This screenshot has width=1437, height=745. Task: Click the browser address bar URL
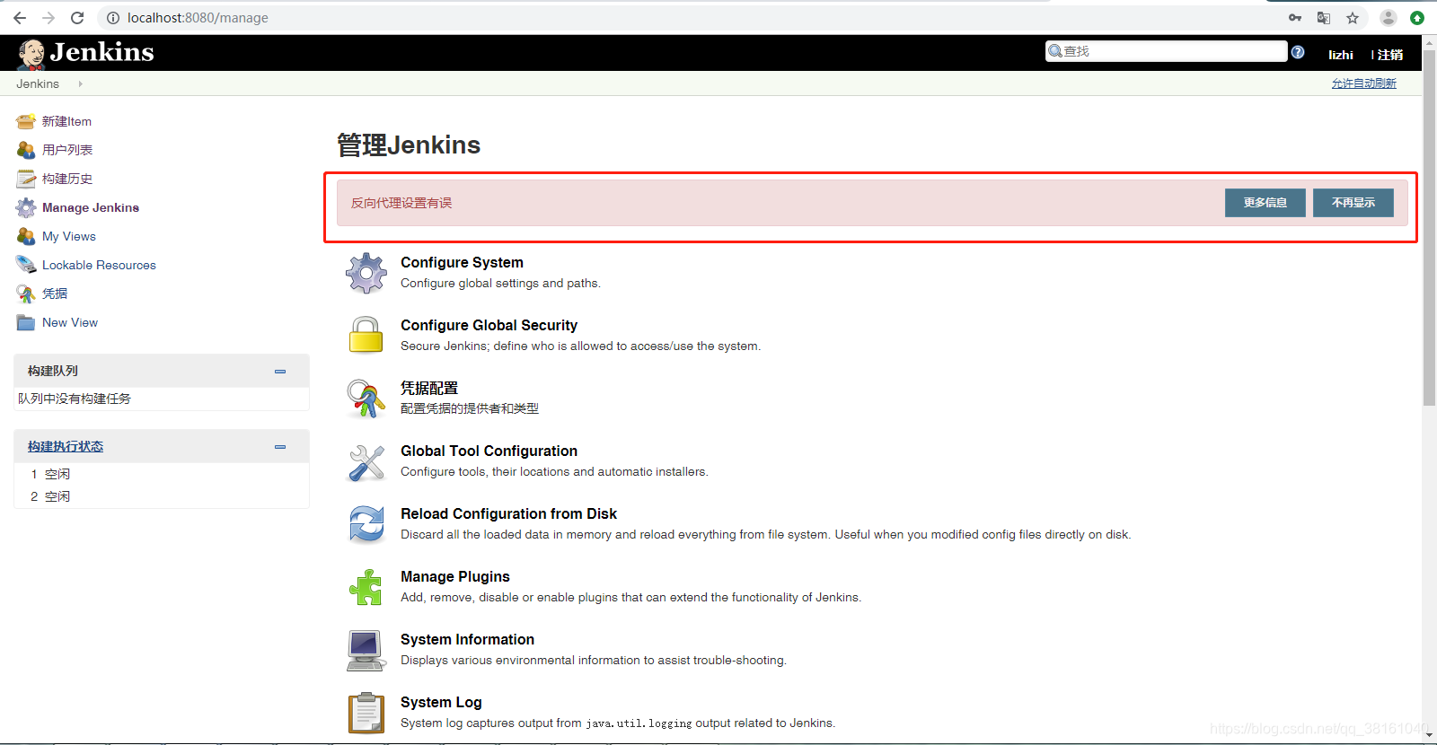point(198,18)
